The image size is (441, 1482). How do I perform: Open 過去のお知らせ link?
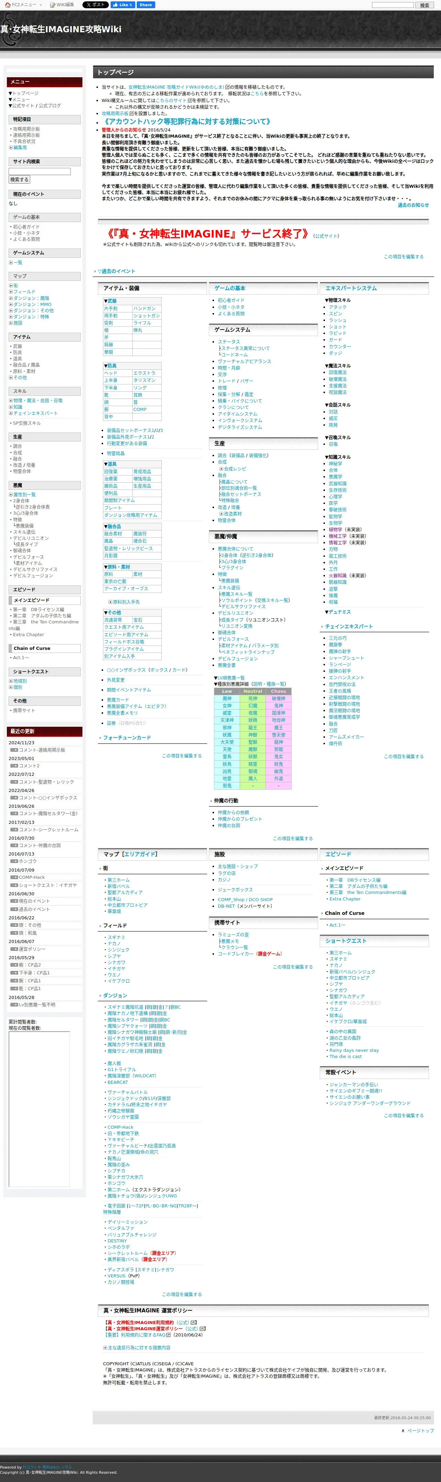pos(413,205)
